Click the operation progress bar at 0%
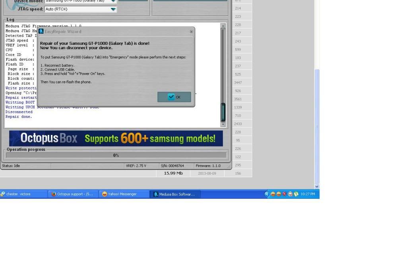 [x=116, y=155]
